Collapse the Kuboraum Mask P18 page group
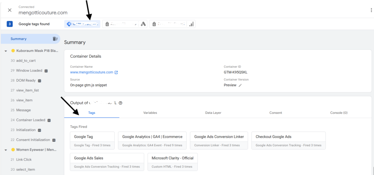Viewport: 374px width, 175px height. [6, 51]
